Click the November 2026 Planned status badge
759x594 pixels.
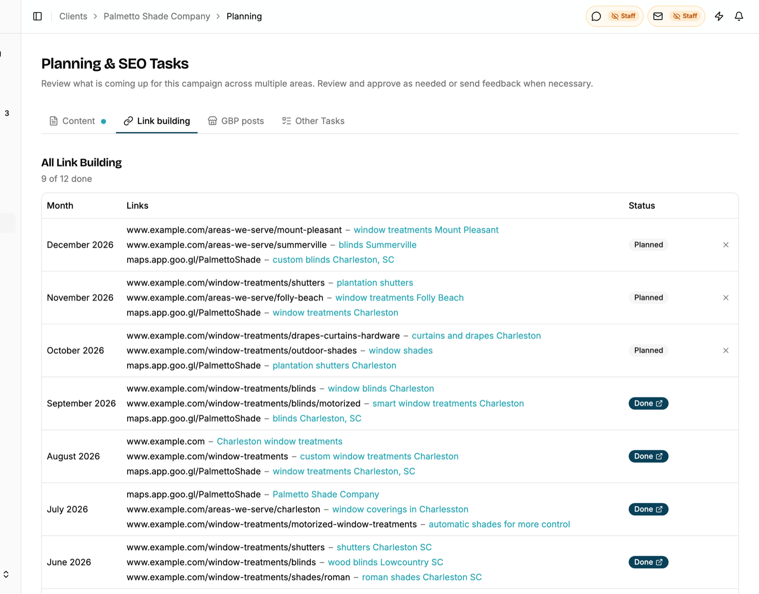click(x=648, y=298)
